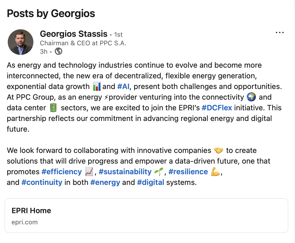Click the epri.com domain text
Viewport: 295px width, 243px height.
point(25,222)
